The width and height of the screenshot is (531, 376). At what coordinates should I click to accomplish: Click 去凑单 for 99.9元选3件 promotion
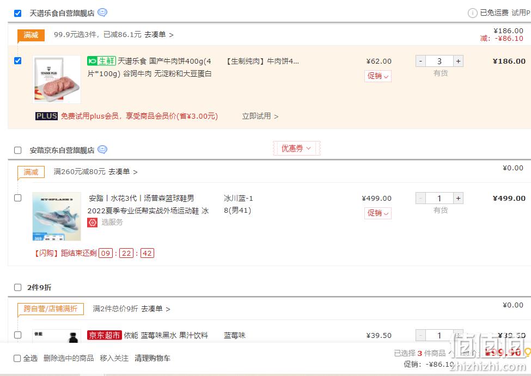159,34
